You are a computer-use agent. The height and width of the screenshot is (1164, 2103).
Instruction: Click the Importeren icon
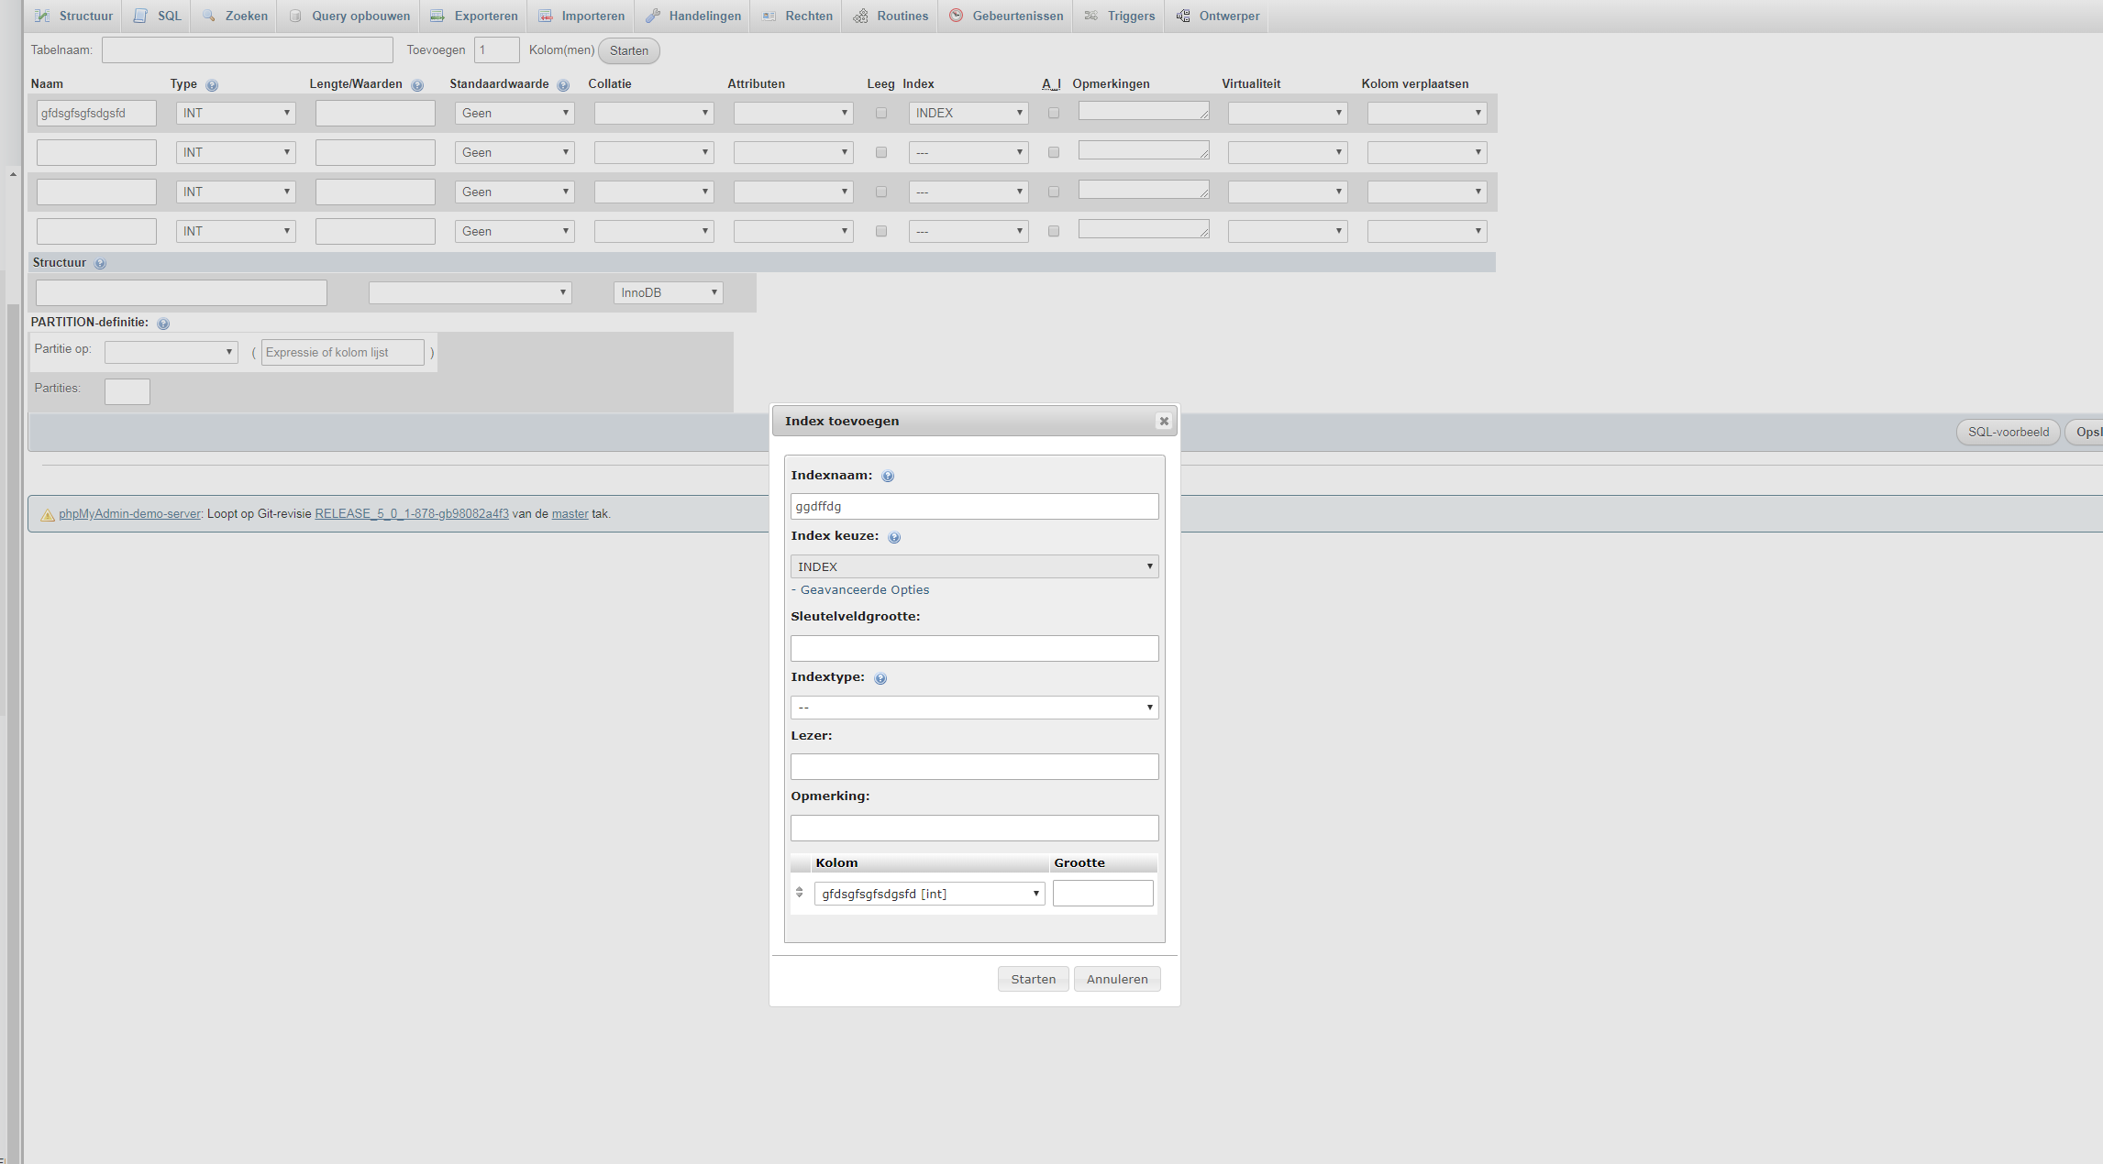(545, 16)
